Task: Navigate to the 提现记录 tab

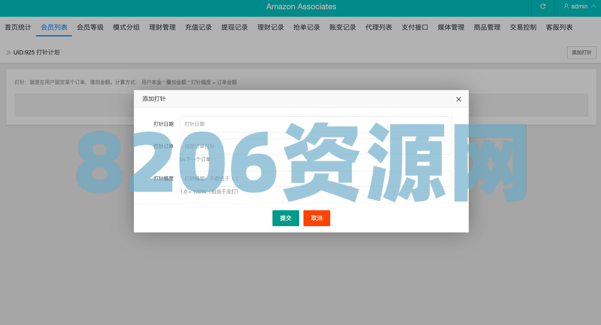Action: [234, 28]
